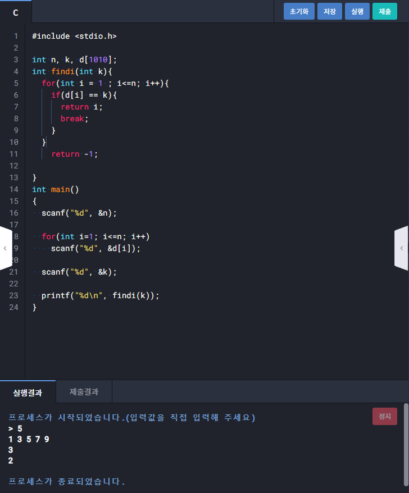The width and height of the screenshot is (409, 493).
Task: Click the '프로세스가 시작되었습니다' message
Action: [132, 418]
